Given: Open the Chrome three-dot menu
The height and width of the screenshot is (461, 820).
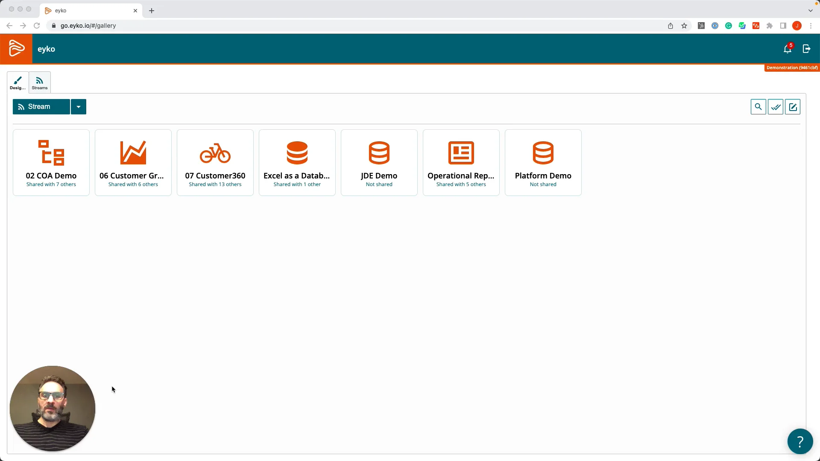Looking at the screenshot, I should [x=811, y=26].
